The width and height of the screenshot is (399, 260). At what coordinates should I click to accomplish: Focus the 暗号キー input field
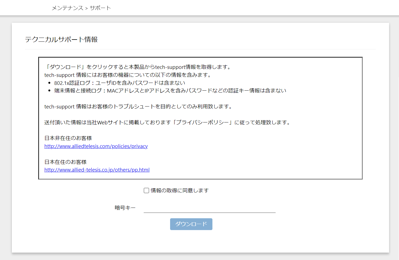click(209, 208)
